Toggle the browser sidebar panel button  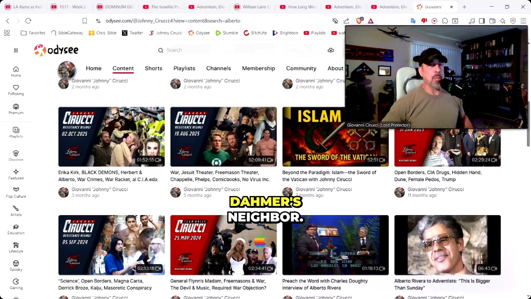tap(482, 21)
